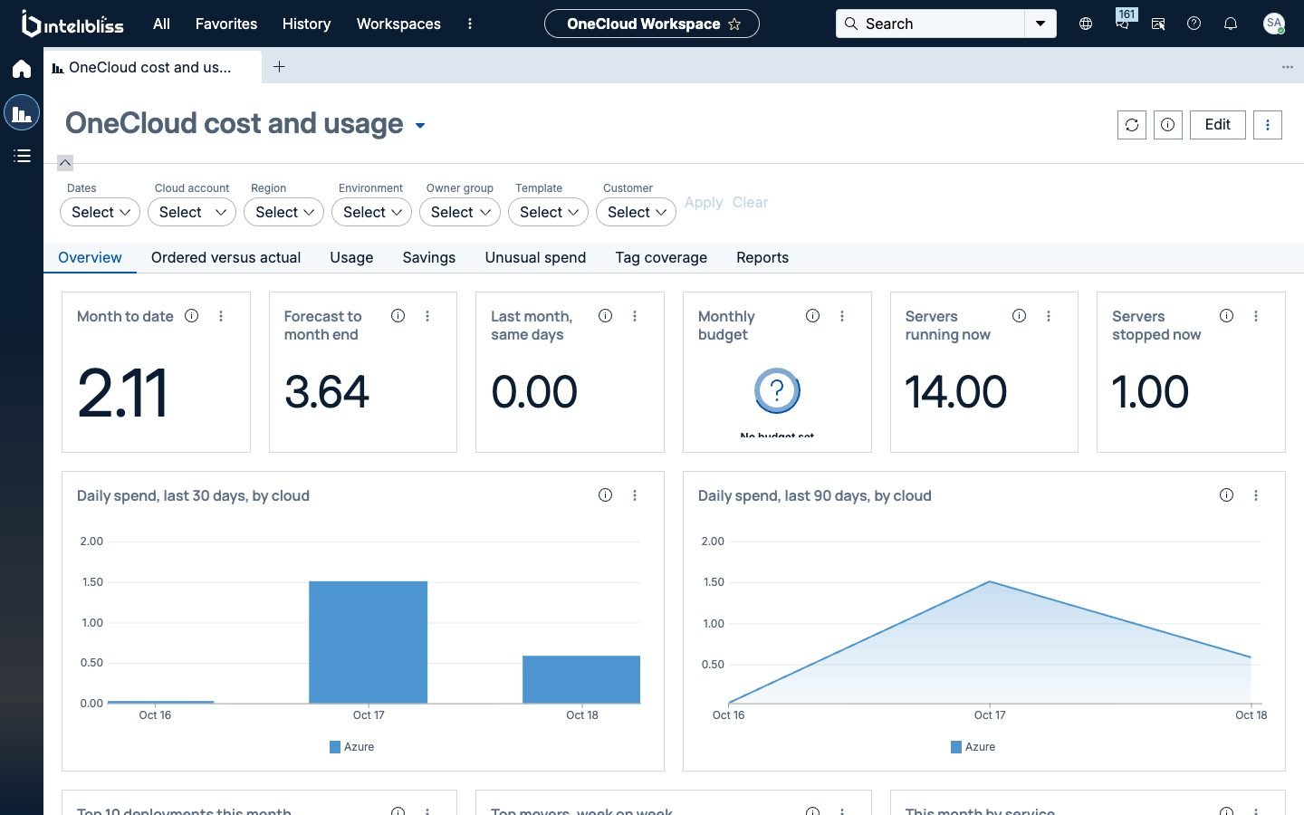Click the OneCloud Workspace pill button
Screen dimensions: 1304x815
[x=652, y=24]
